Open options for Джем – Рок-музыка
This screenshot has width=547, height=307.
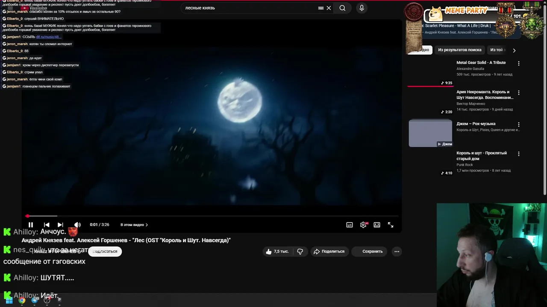[519, 125]
